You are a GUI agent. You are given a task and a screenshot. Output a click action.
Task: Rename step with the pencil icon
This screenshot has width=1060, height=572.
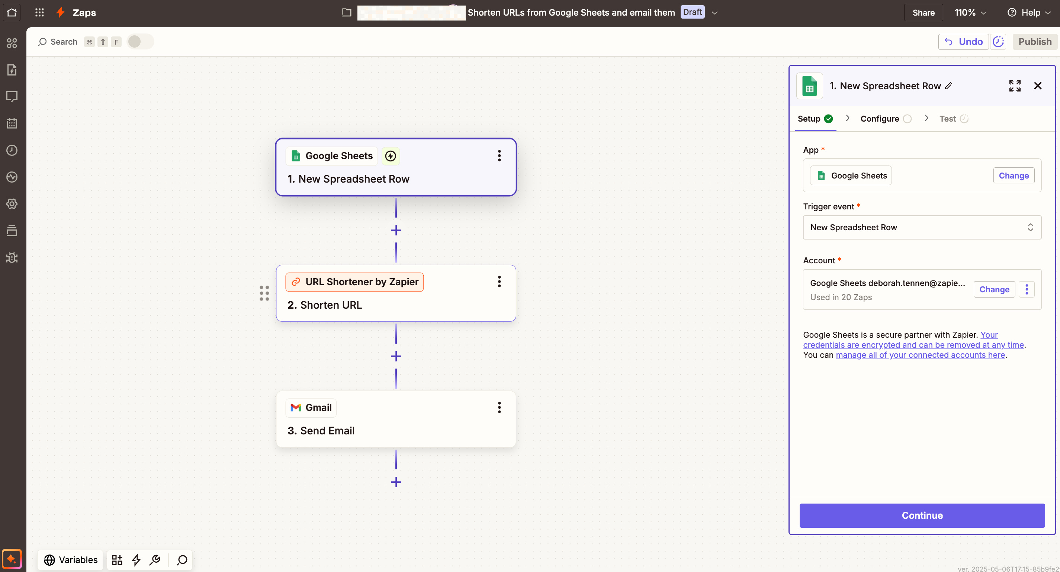pos(948,86)
